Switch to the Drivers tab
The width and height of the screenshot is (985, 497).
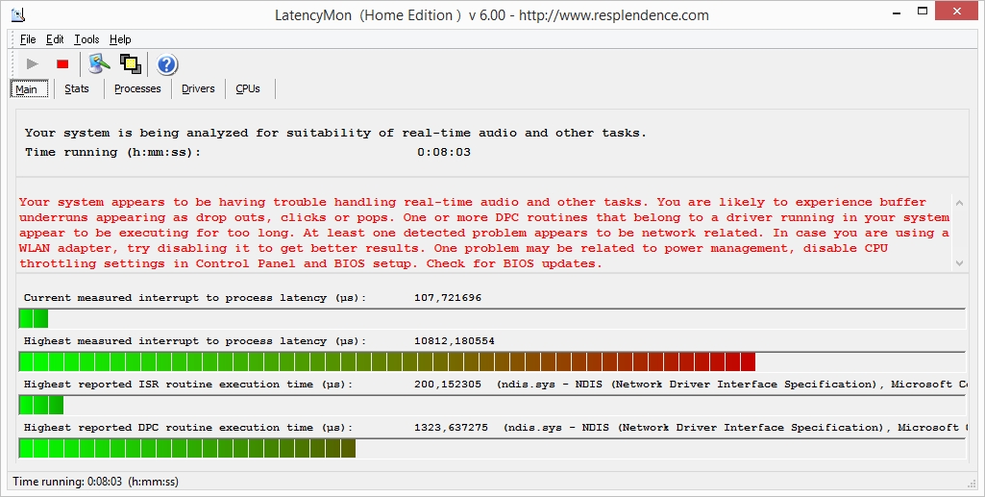(198, 88)
